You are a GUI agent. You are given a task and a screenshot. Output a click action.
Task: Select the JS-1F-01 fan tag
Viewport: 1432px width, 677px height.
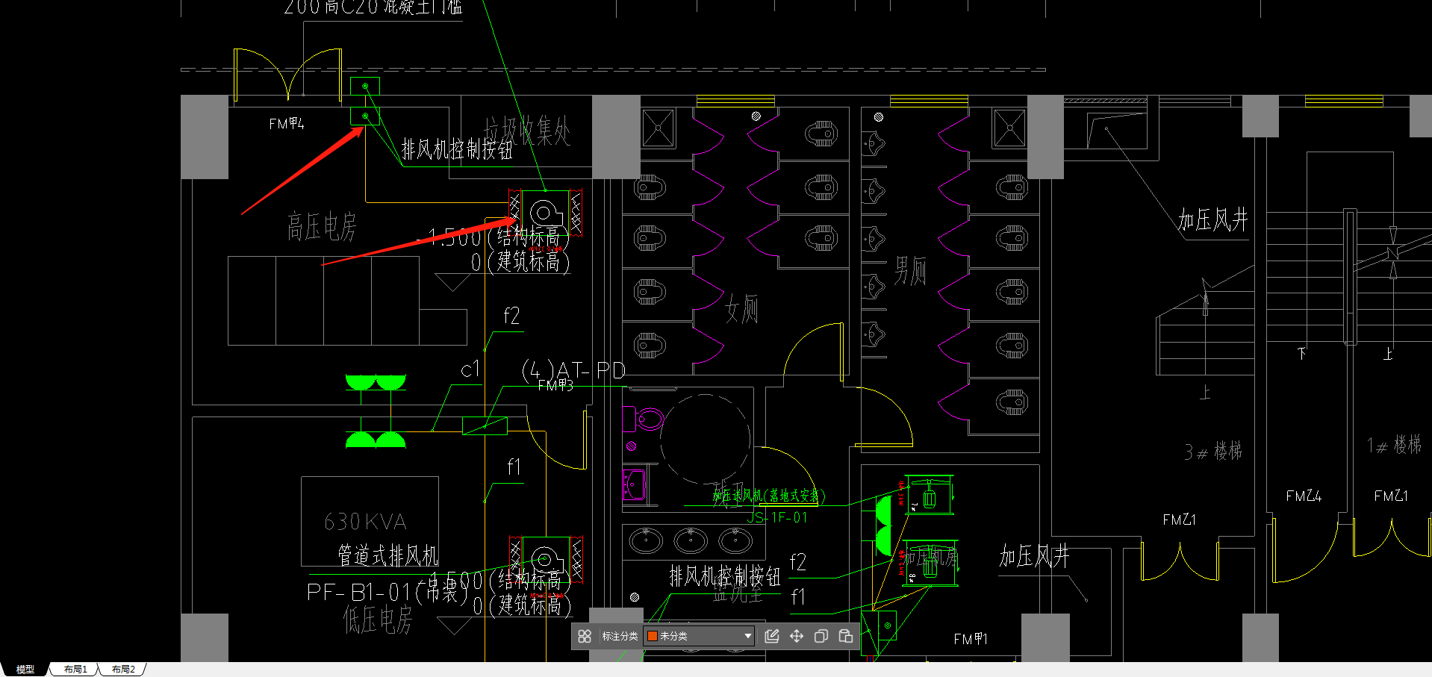(777, 517)
